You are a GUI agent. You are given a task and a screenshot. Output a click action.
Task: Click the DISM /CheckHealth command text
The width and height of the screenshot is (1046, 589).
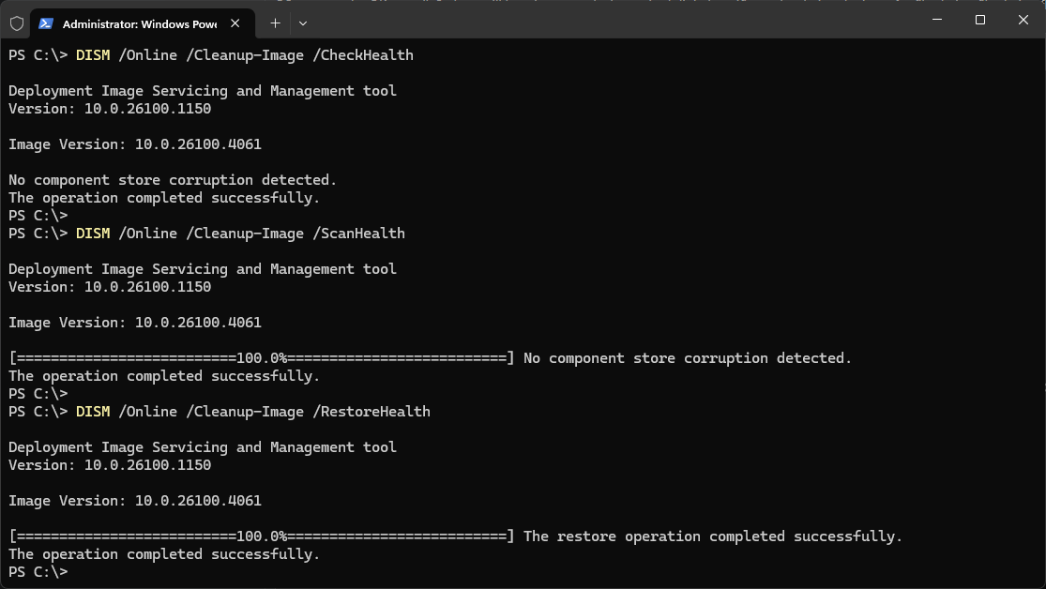pyautogui.click(x=244, y=55)
